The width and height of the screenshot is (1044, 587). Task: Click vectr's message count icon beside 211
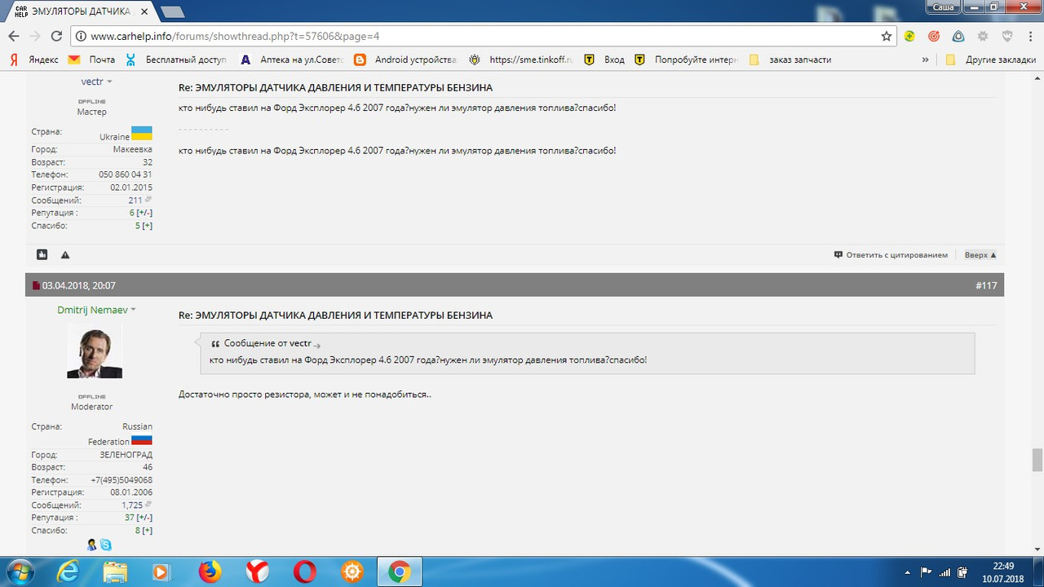pos(148,200)
